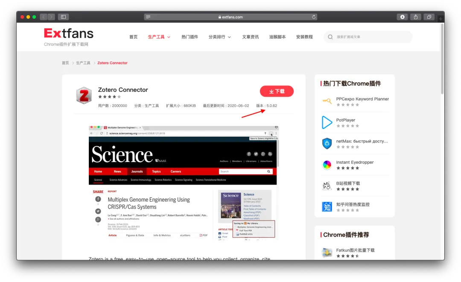Click 版本：5.0.62 version text
This screenshot has width=461, height=282.
coord(266,106)
